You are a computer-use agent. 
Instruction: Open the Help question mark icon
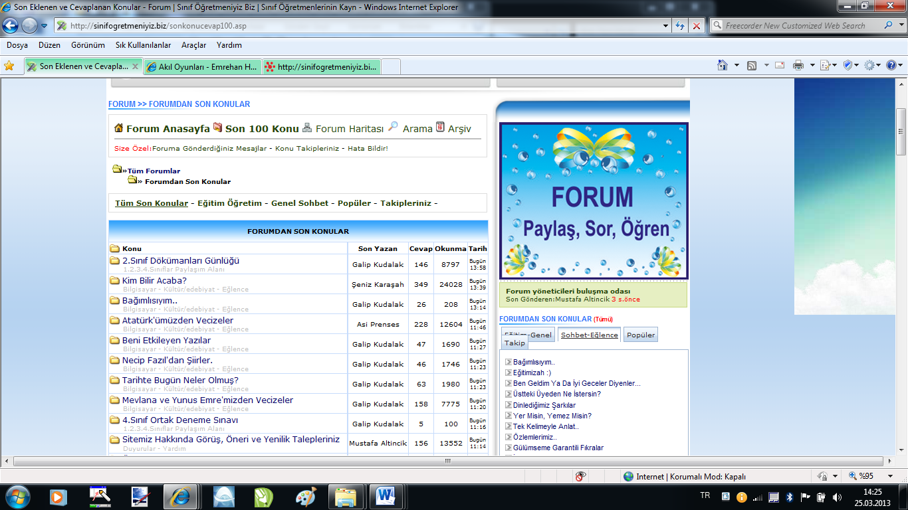891,65
